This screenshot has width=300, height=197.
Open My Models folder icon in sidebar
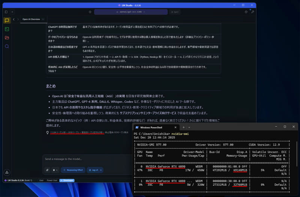pyautogui.click(x=7, y=38)
